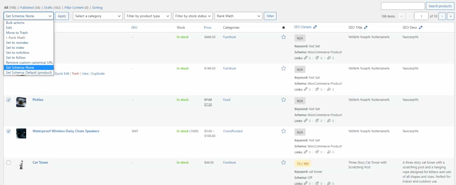Image resolution: width=456 pixels, height=185 pixels.
Task: Click Quick Edit row action
Action: tap(62, 74)
